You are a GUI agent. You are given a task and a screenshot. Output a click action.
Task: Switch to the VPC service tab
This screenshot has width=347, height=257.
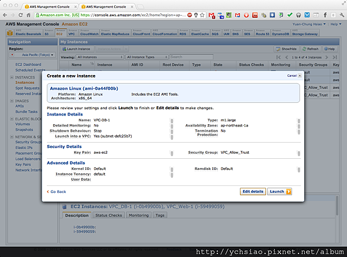click(73, 33)
